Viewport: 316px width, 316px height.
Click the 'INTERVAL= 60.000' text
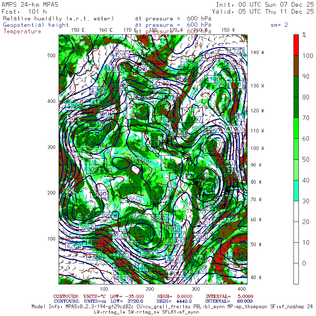click(x=229, y=301)
